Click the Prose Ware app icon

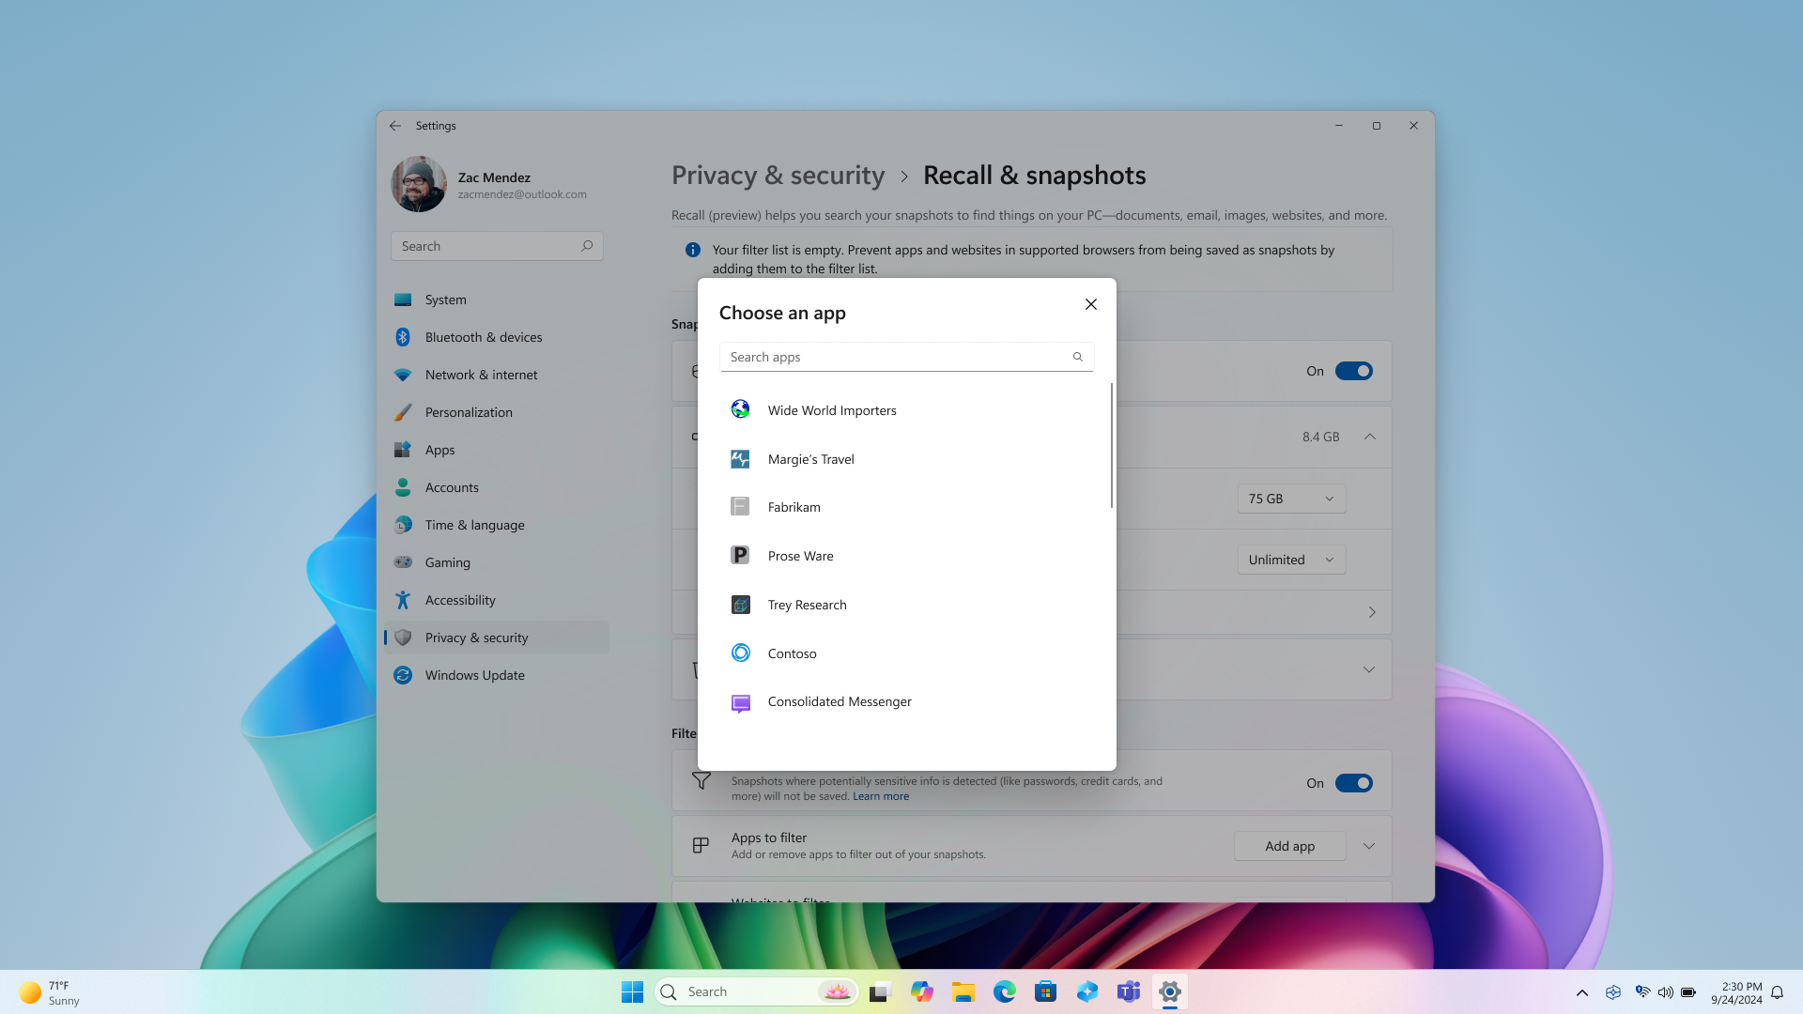(739, 555)
